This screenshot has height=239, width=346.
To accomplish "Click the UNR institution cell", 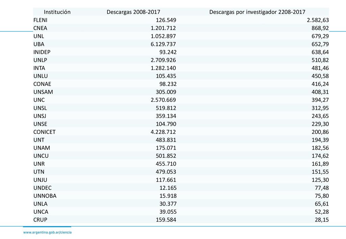I will (x=39, y=164).
